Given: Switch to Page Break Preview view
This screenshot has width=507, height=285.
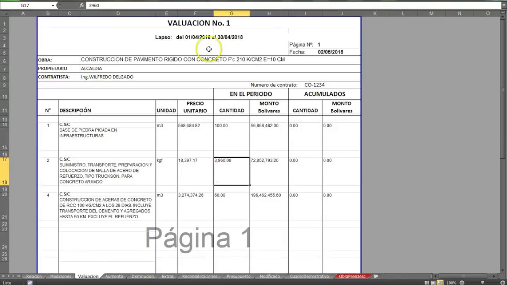Looking at the screenshot, I should 440,283.
